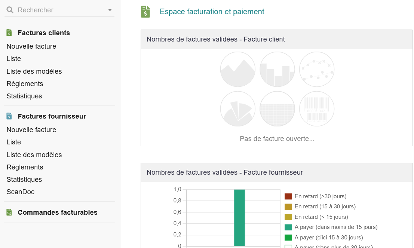Click the red 'En retard (>30 jours)' legend swatch
The width and height of the screenshot is (414, 248).
coord(288,196)
